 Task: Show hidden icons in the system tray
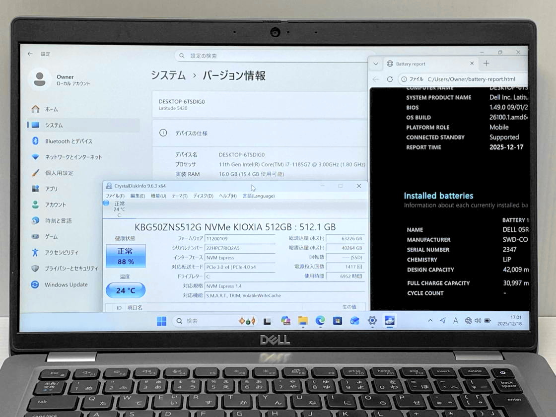[430, 321]
